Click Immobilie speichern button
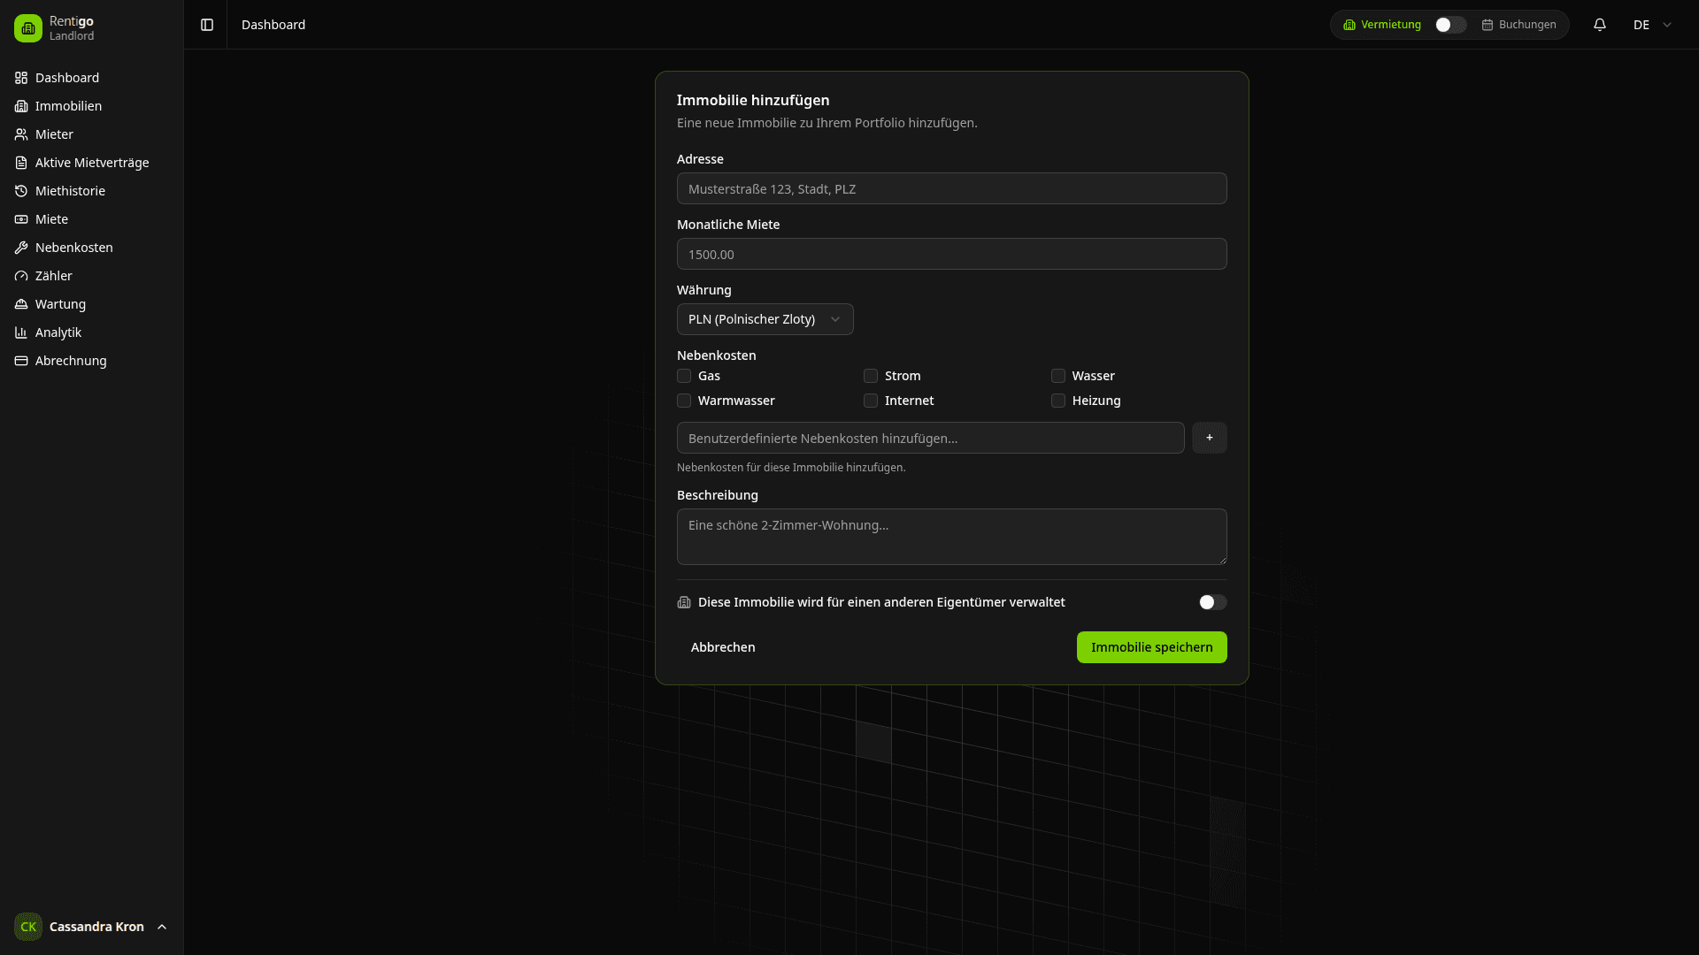Screen dimensions: 1699x955 (1151, 647)
